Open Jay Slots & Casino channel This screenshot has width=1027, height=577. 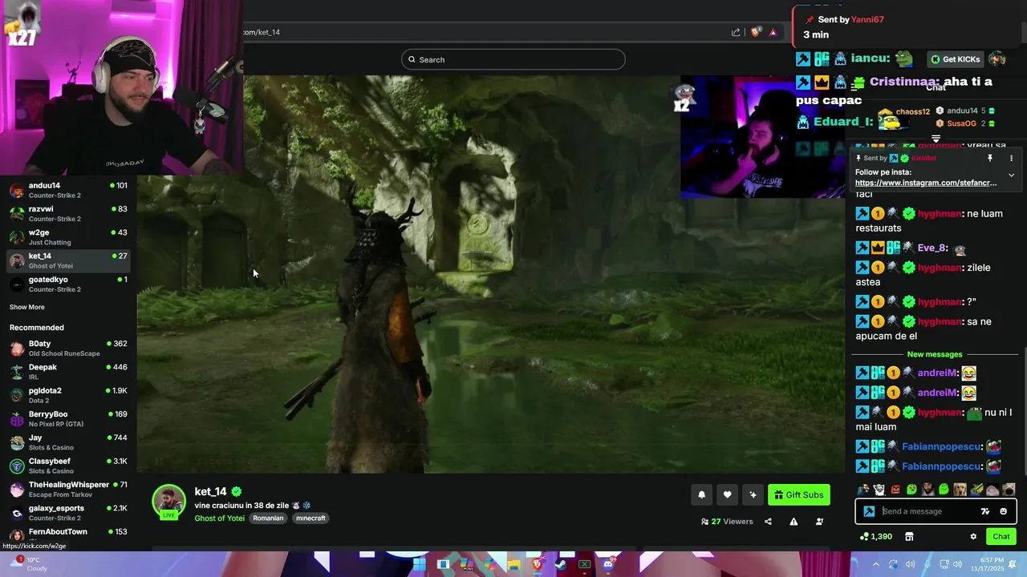[x=68, y=442]
